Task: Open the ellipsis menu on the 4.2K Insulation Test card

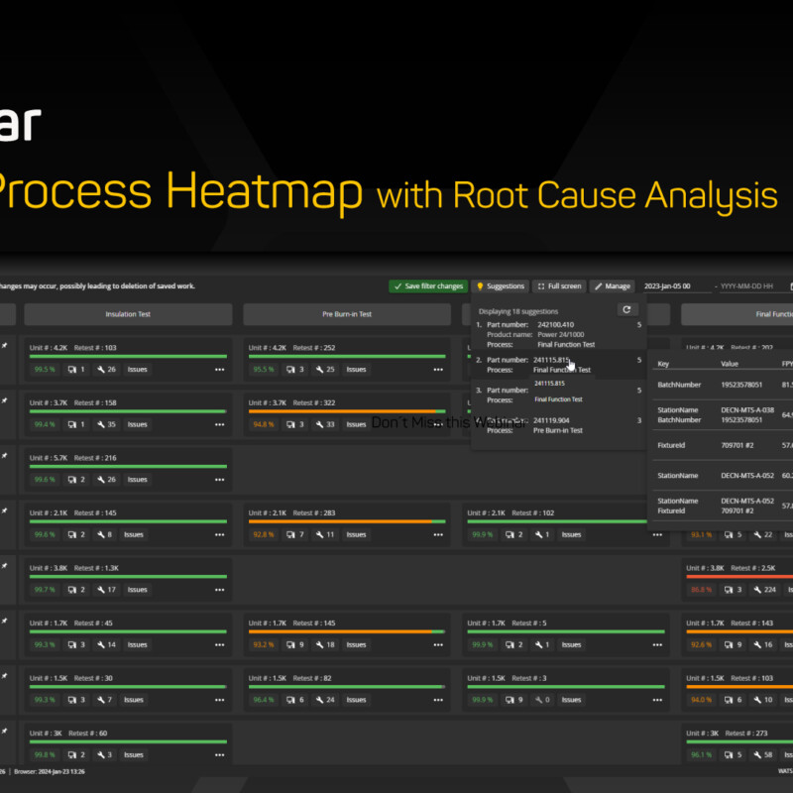Action: [x=219, y=369]
